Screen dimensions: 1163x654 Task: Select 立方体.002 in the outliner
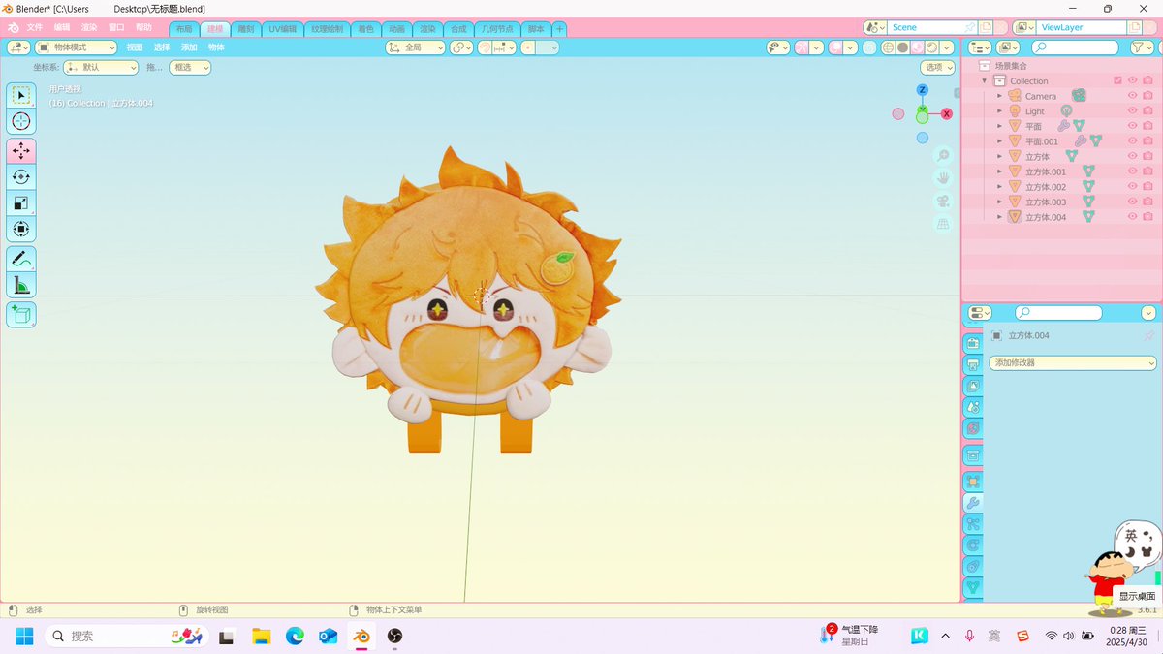tap(1046, 187)
